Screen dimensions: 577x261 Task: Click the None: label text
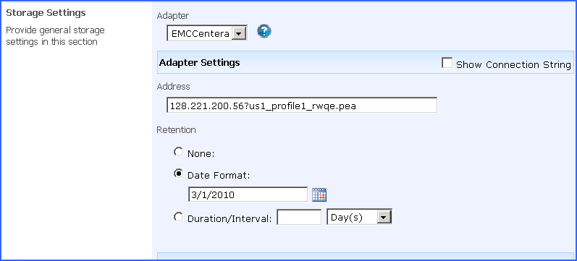tap(201, 154)
